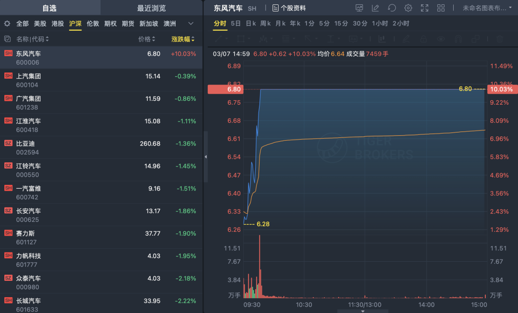Viewport: 518px width, 313px height.
Task: Switch chart to 分时 view
Action: coord(220,24)
